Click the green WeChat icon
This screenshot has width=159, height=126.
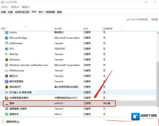[6, 54]
